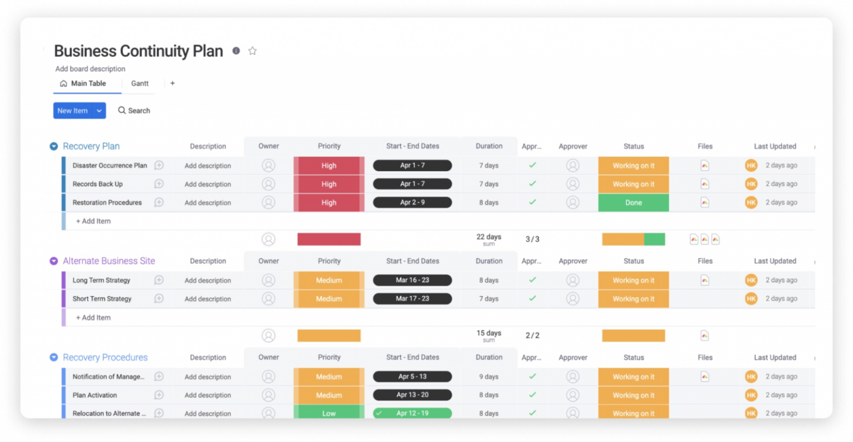Collapse the Alternate Business Site group
This screenshot has width=853, height=442.
point(53,260)
